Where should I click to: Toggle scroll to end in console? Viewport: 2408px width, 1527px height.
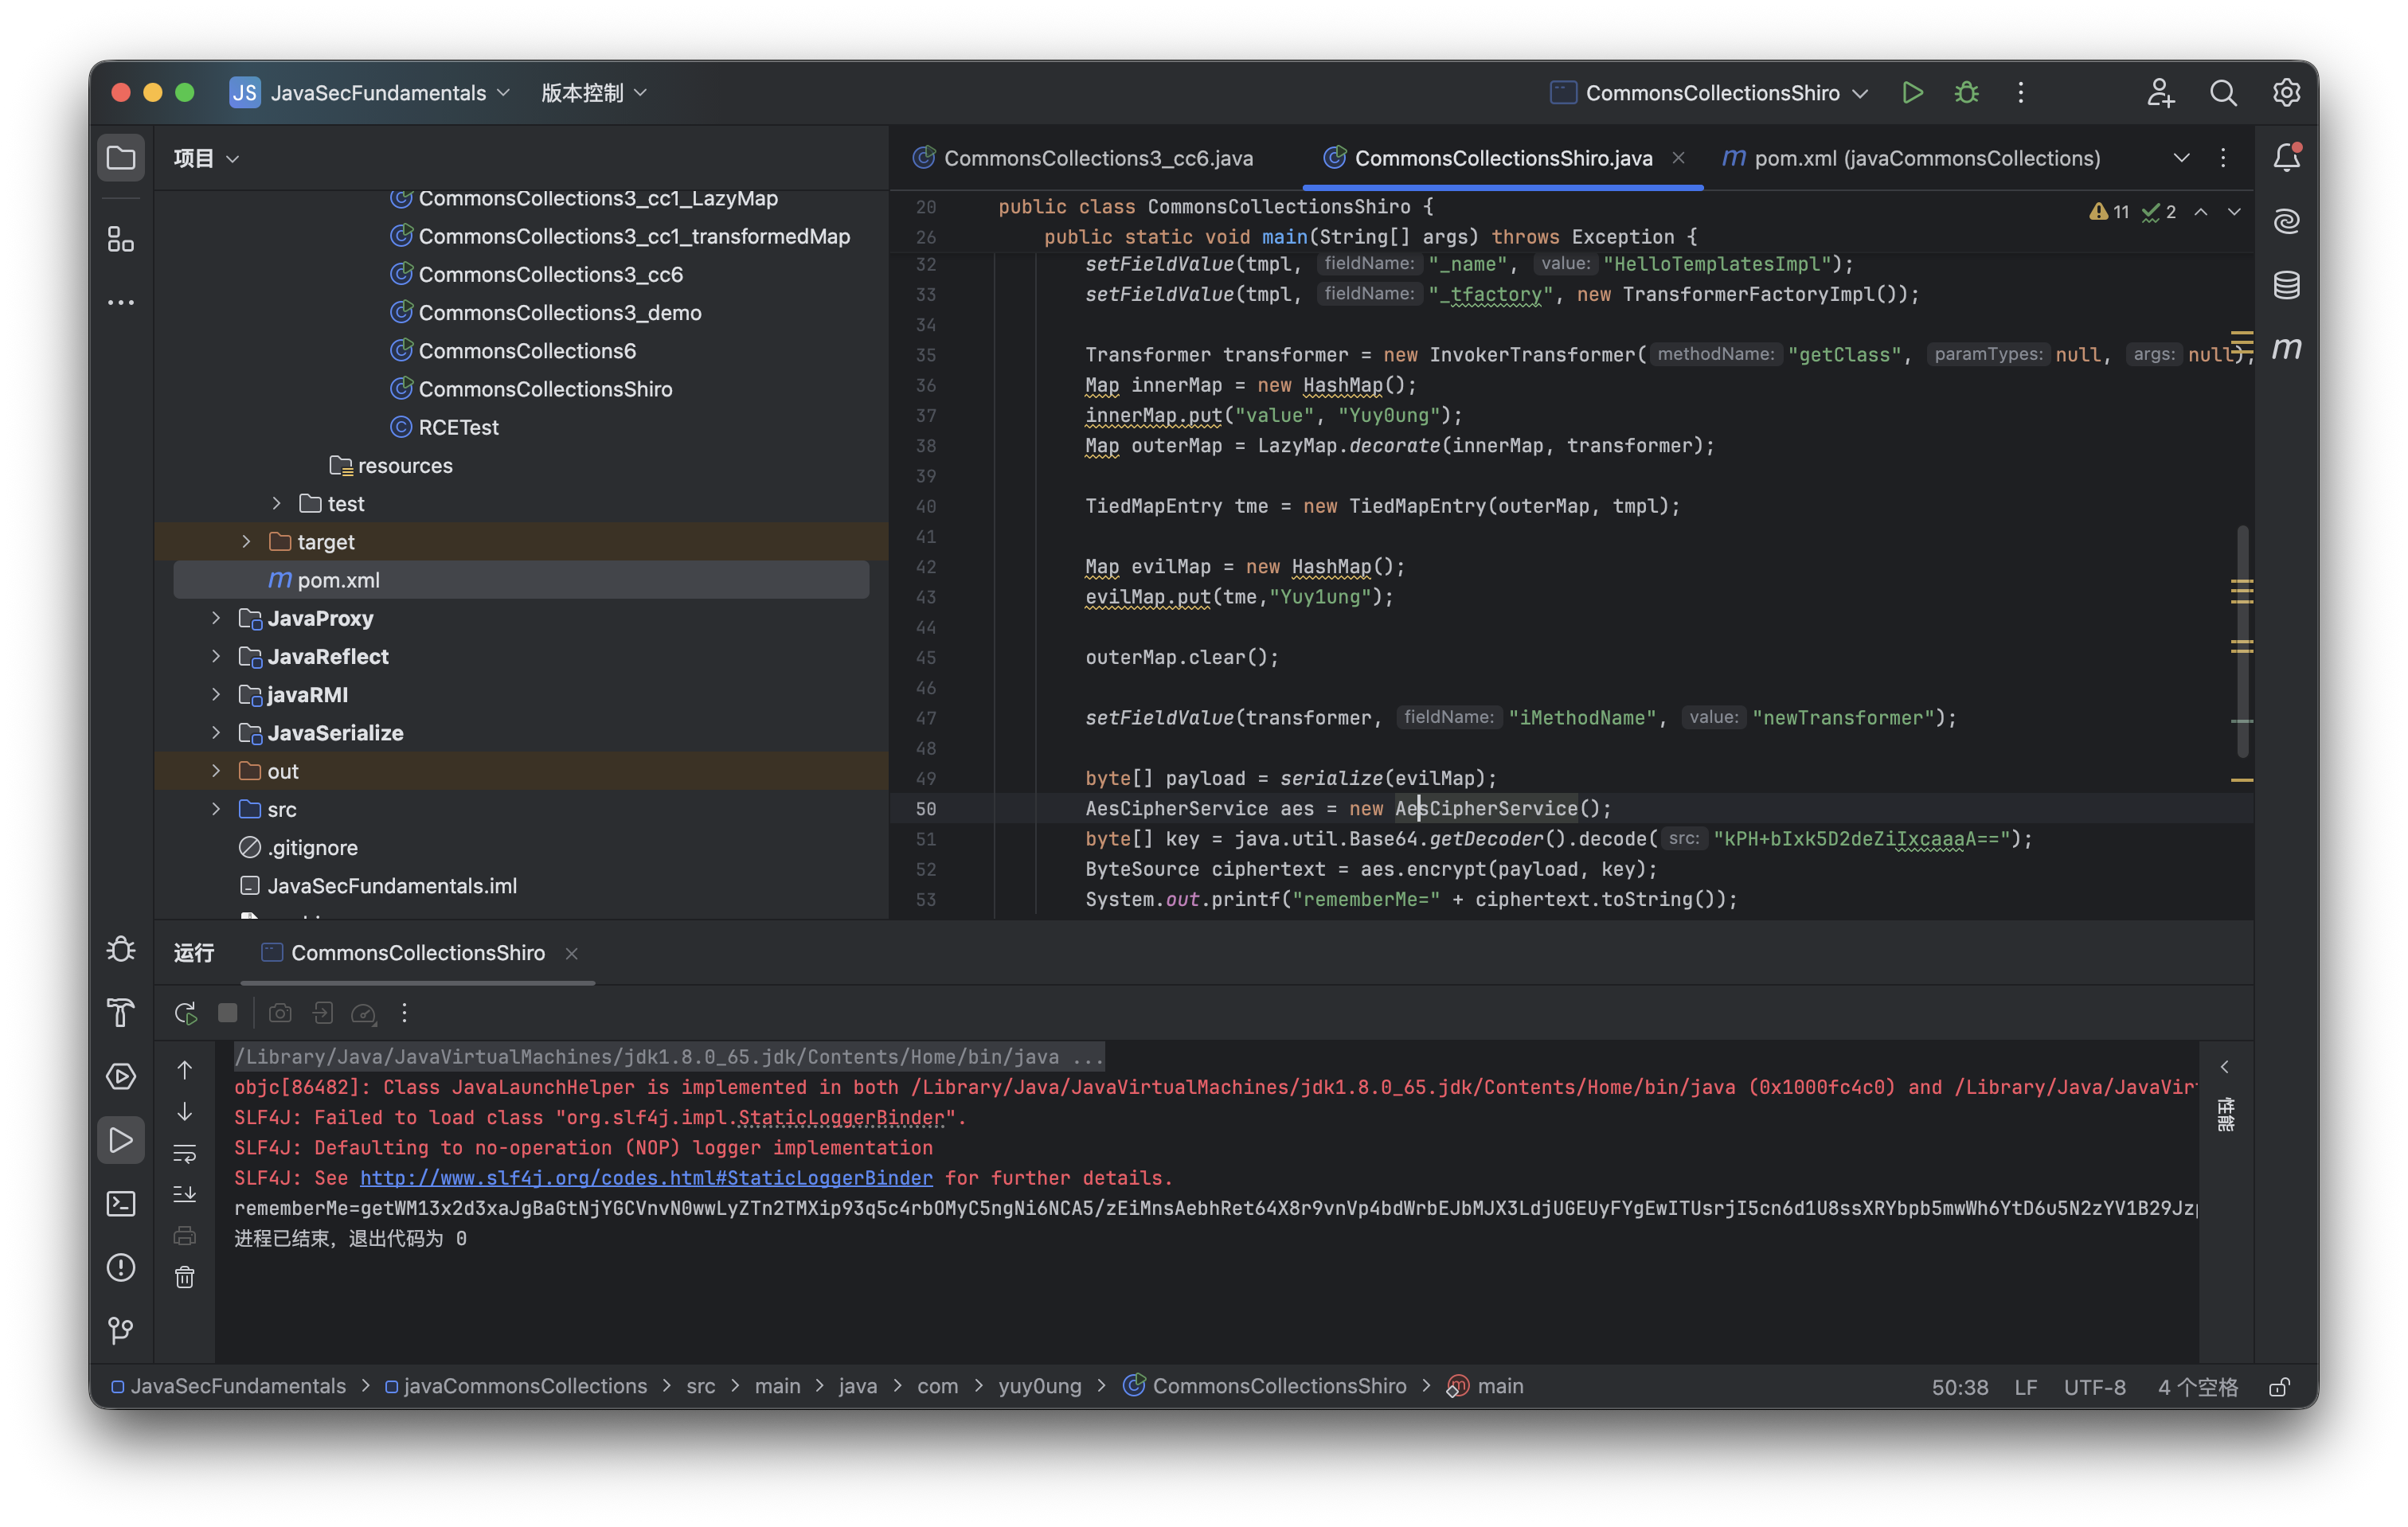[185, 1194]
